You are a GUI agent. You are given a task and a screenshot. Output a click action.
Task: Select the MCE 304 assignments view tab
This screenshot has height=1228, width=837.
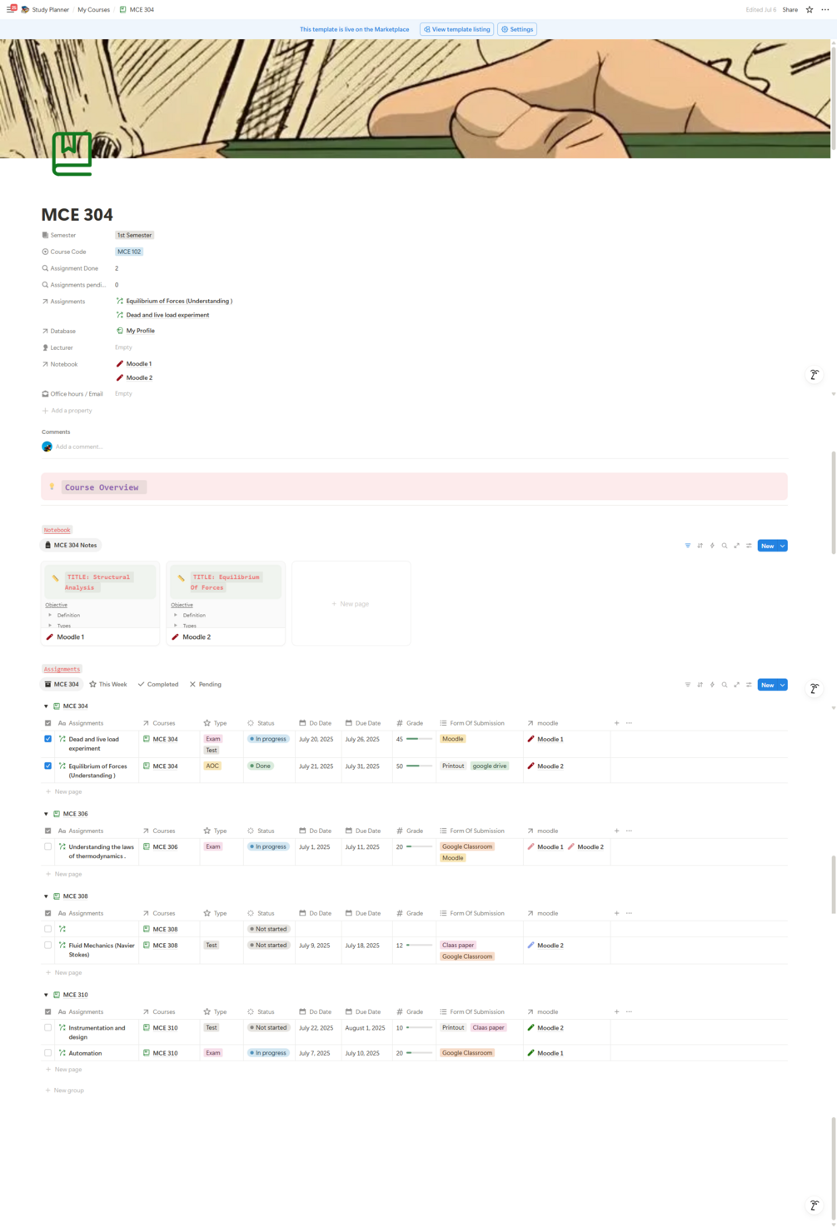pos(62,685)
